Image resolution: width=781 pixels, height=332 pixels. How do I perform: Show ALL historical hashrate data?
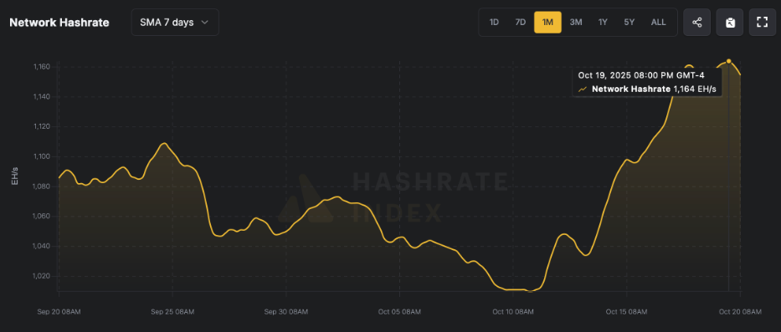[659, 23]
